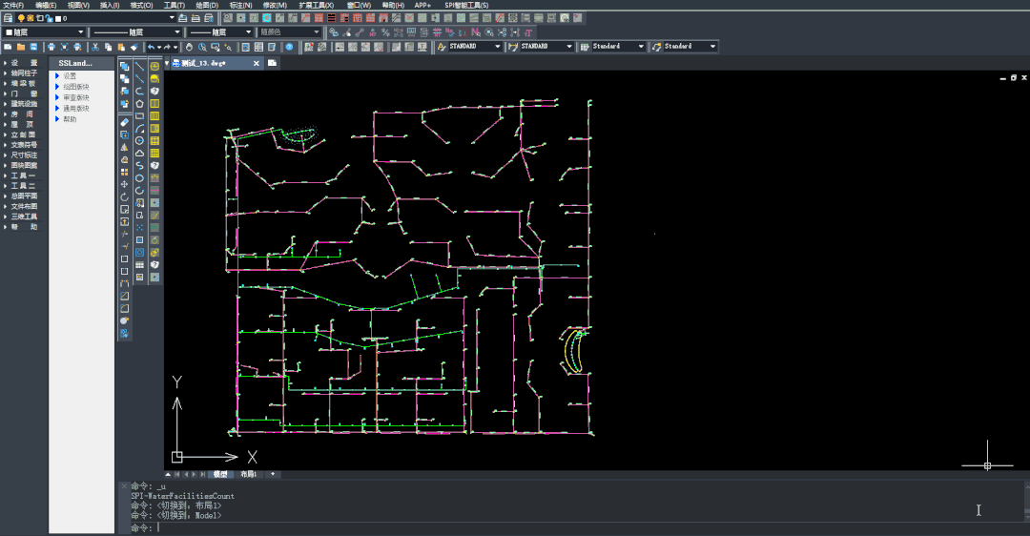Open the 编辑(E) menu
1030x536 pixels.
46,6
